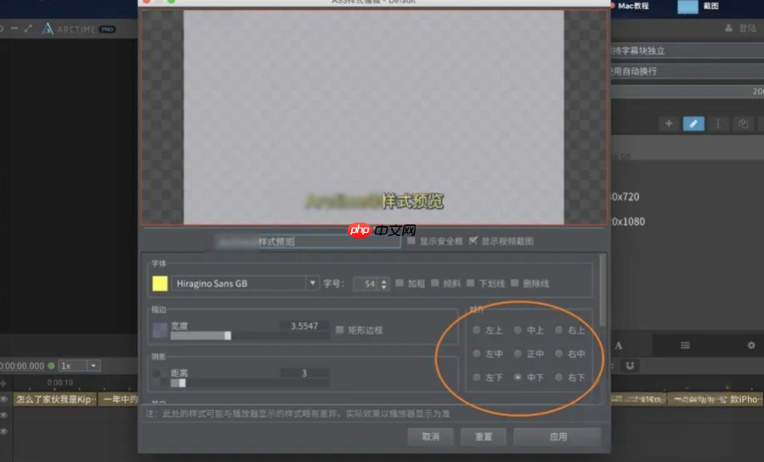Enable the 加粗 bold checkbox
Screen dimensions: 764x462
pos(399,283)
